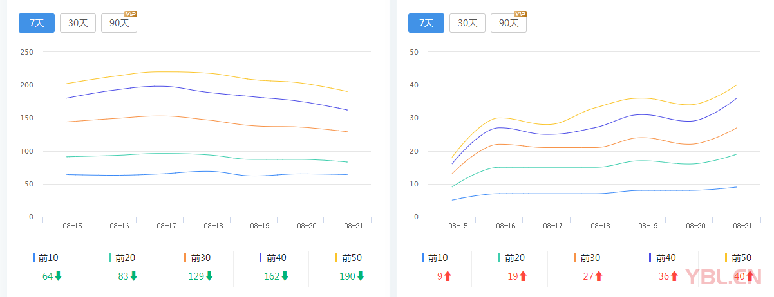
Task: Click the red up arrow beside 27
Action: click(599, 276)
